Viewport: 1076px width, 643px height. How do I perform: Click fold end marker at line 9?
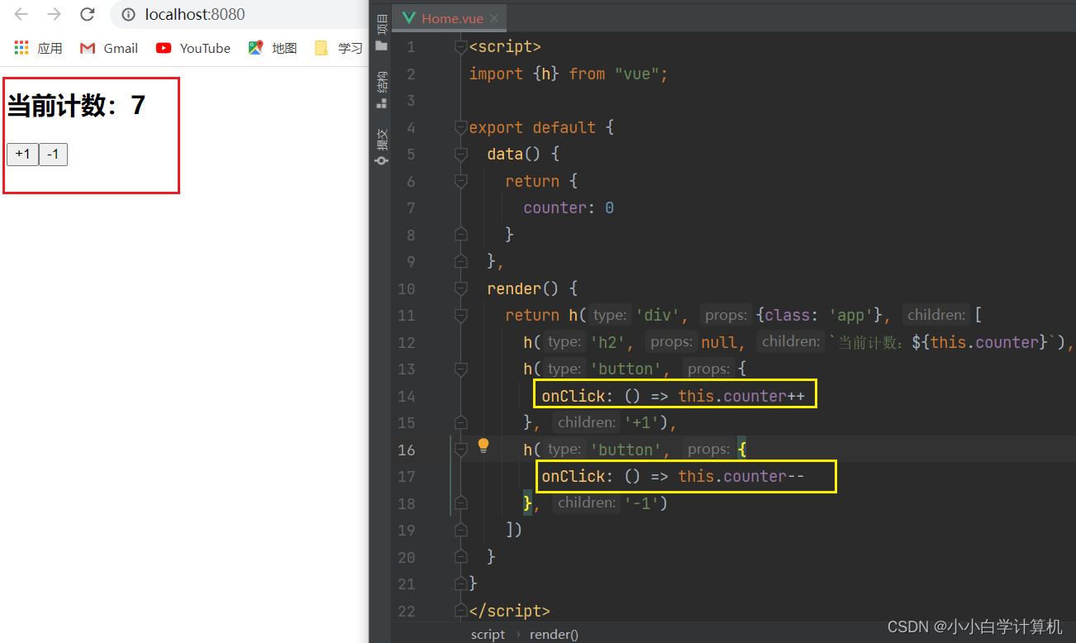click(x=461, y=262)
